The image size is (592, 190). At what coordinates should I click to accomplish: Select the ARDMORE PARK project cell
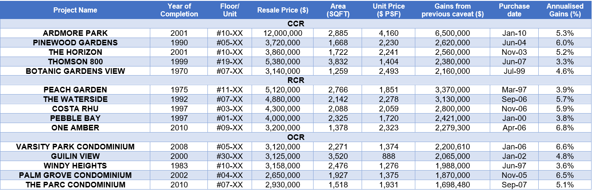pyautogui.click(x=75, y=33)
